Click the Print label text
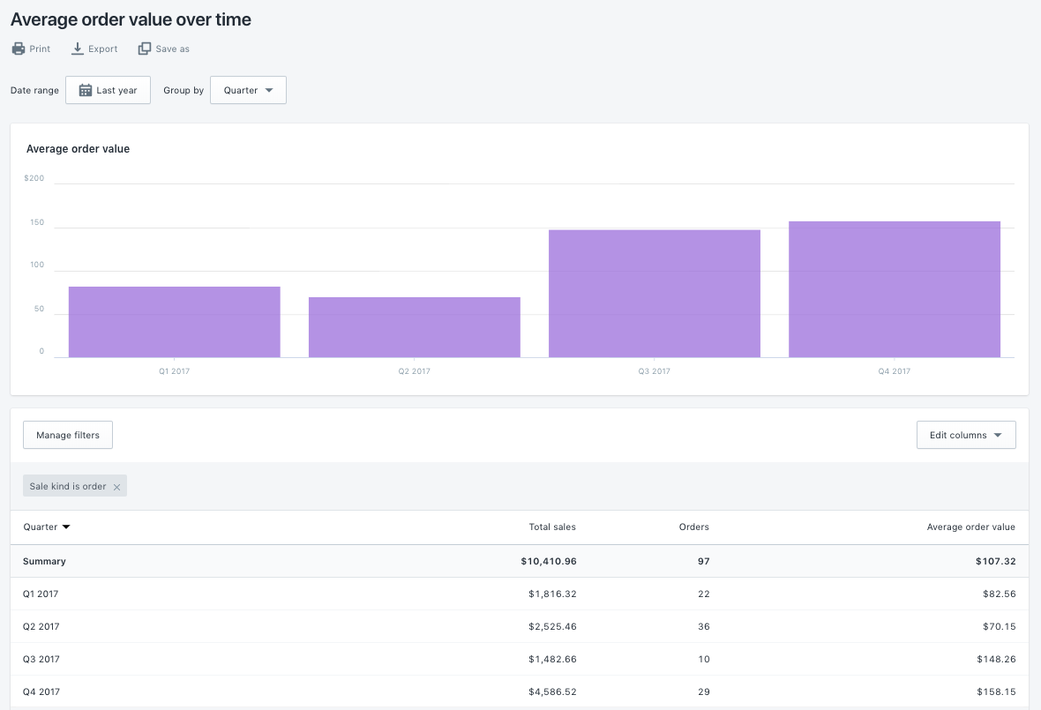The width and height of the screenshot is (1041, 710). click(x=40, y=49)
